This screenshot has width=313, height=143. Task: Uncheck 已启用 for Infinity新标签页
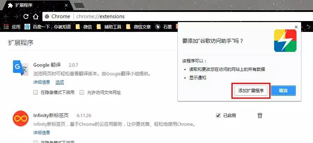[218, 115]
